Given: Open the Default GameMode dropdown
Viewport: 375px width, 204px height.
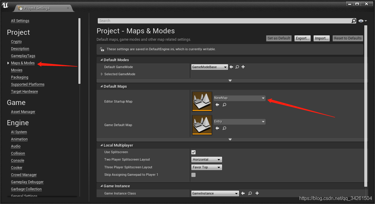Looking at the screenshot, I should 210,67.
